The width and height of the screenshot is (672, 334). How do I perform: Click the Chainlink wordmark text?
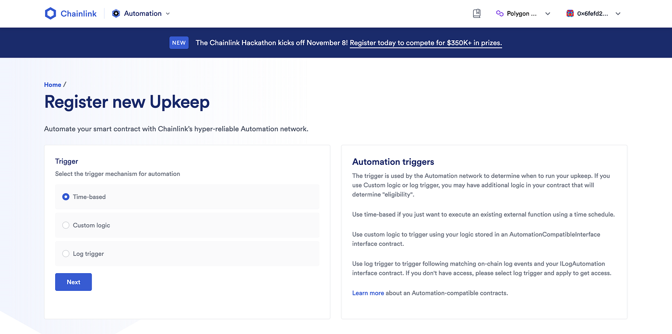point(79,13)
